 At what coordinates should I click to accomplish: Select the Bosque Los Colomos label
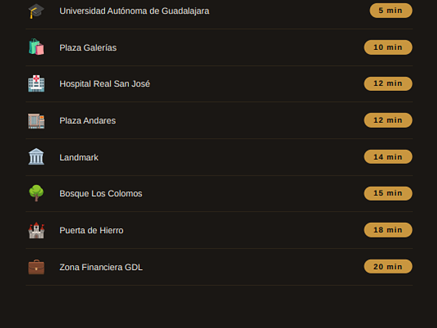101,193
